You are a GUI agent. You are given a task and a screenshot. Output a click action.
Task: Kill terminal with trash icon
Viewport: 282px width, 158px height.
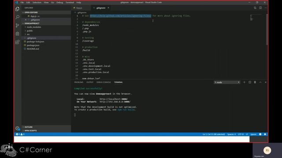pos(255,82)
